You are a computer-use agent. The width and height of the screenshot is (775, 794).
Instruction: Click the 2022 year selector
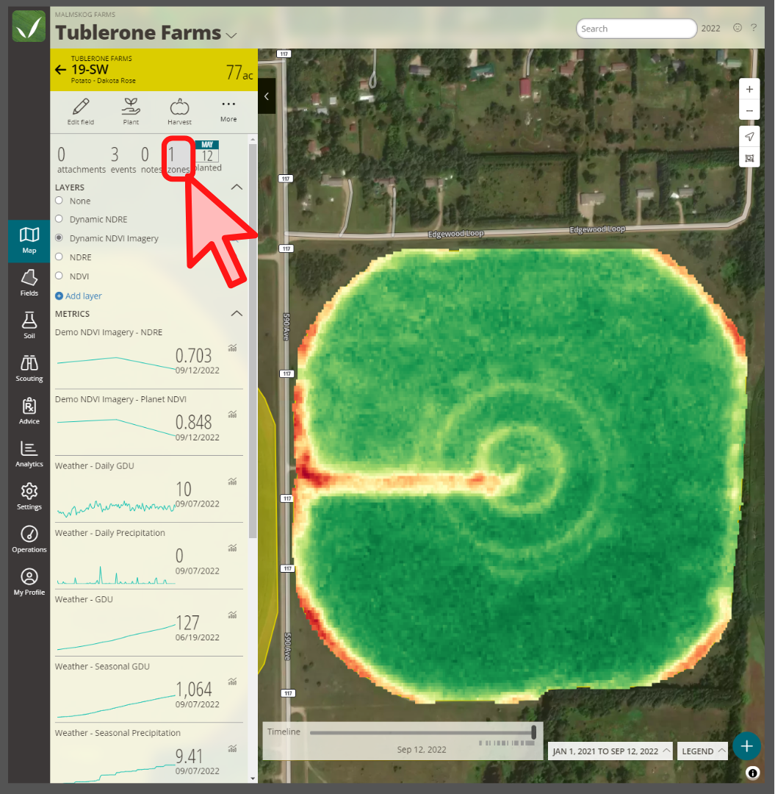pyautogui.click(x=711, y=29)
